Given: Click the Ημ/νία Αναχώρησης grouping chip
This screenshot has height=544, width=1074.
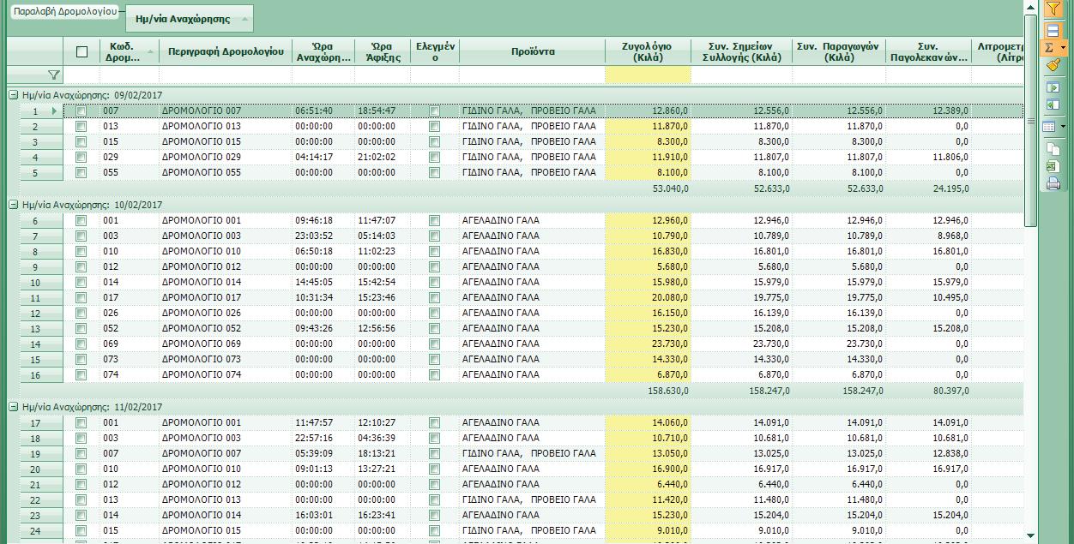Looking at the screenshot, I should pos(190,19).
